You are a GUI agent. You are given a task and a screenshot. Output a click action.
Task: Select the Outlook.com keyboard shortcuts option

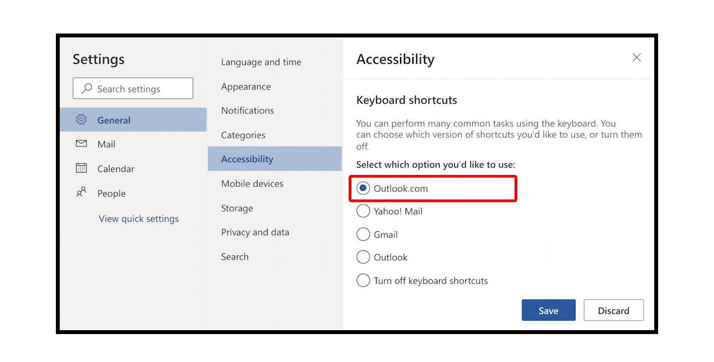click(363, 188)
